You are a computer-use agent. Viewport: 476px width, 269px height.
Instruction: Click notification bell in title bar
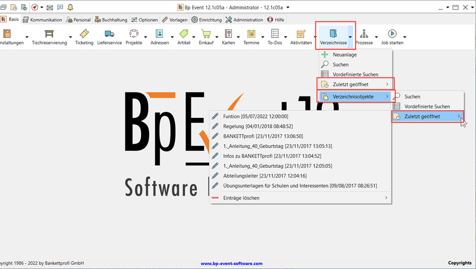click(70, 7)
